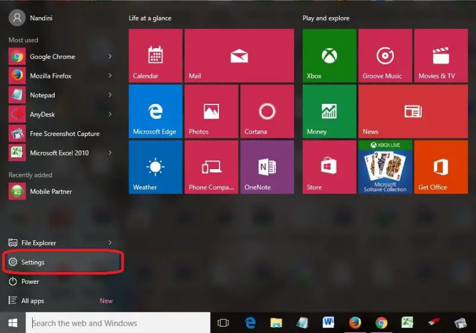Click the Life at a glance group header
This screenshot has width=476, height=333.
pyautogui.click(x=150, y=18)
